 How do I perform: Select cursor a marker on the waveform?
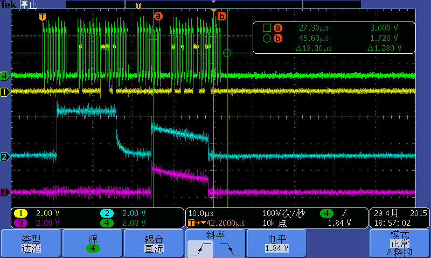(158, 16)
